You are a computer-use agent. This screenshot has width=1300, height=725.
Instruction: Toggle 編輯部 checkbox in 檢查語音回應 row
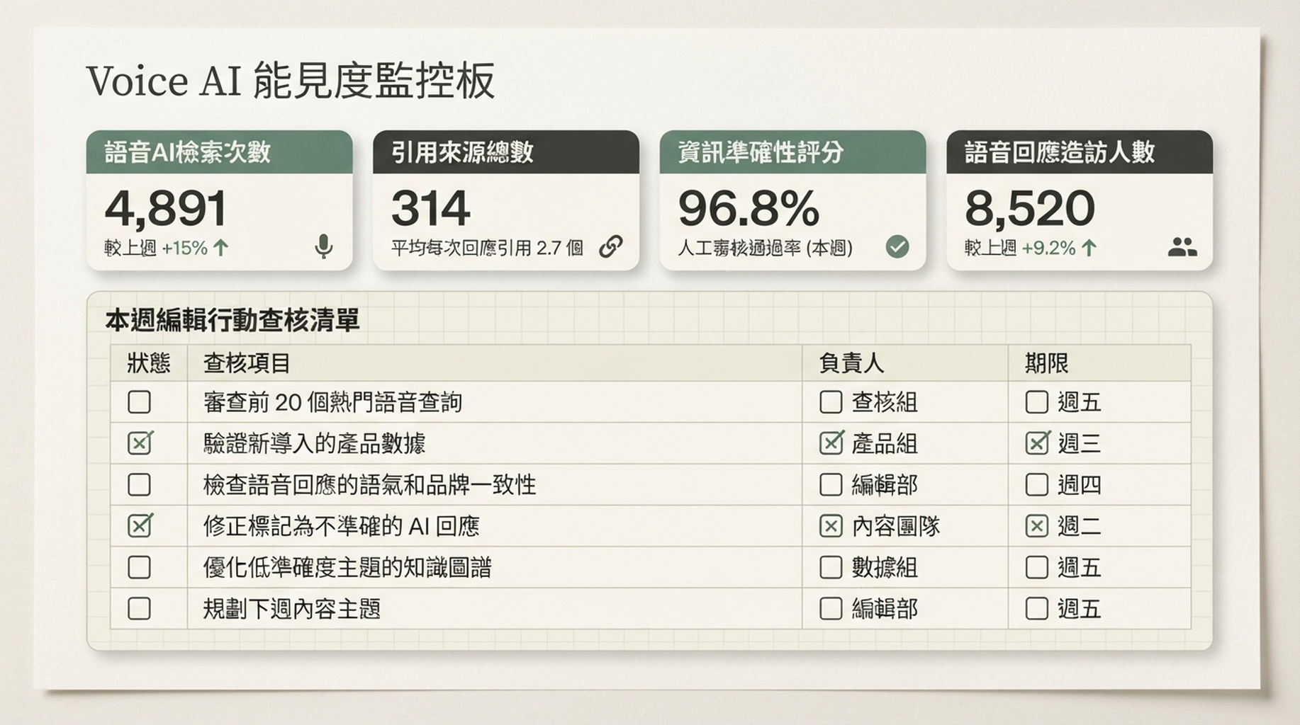point(831,485)
